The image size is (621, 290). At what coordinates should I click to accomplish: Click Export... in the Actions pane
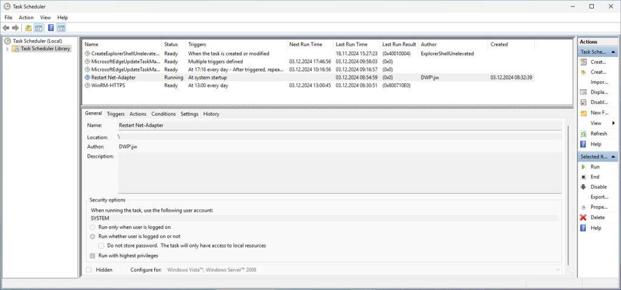599,197
